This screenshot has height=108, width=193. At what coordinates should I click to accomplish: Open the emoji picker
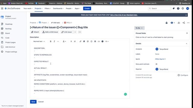[x=91, y=41]
